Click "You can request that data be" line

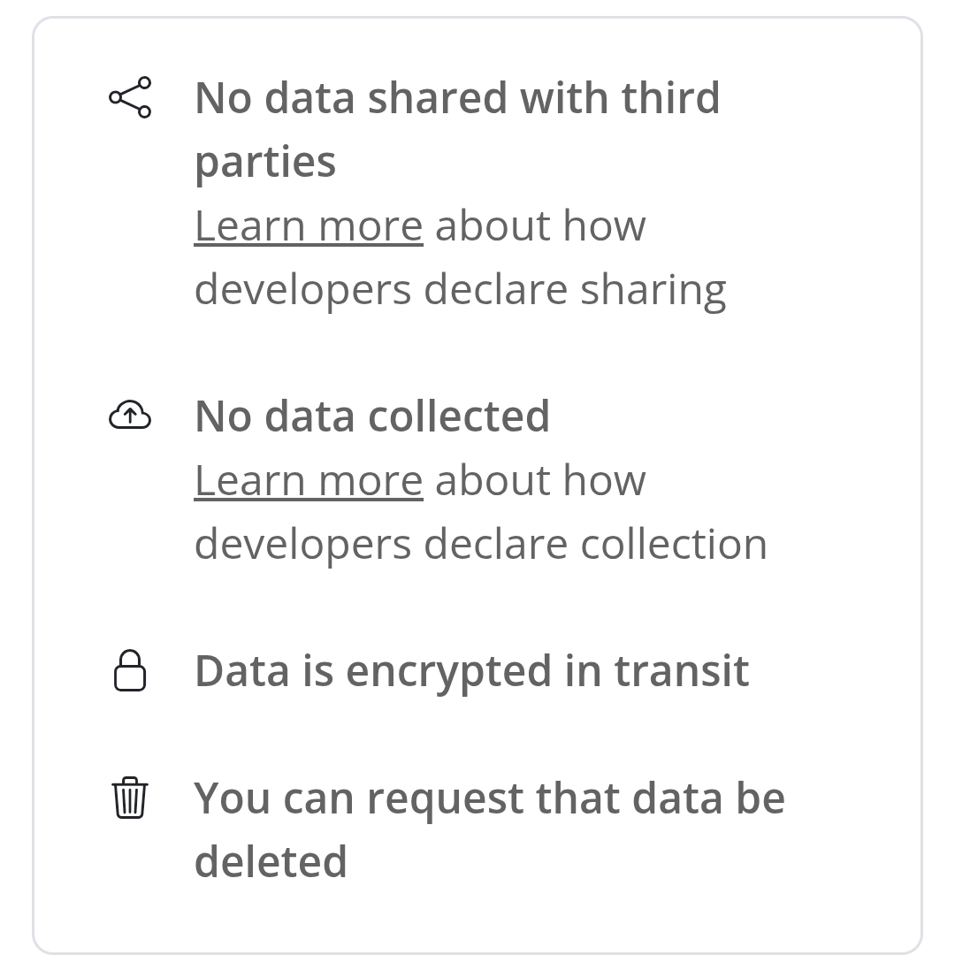[x=489, y=798]
